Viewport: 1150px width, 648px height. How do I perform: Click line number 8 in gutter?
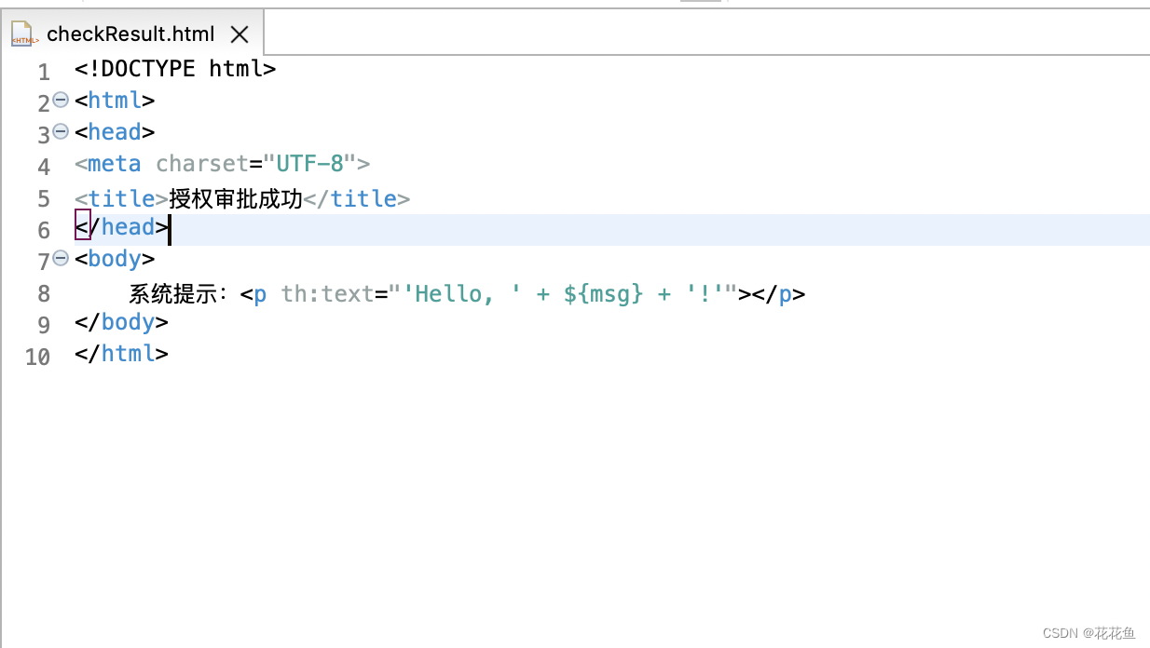point(44,293)
